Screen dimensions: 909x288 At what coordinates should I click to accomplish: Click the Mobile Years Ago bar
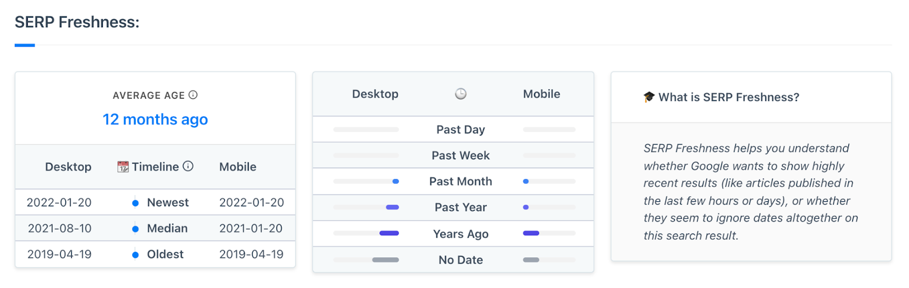tap(549, 233)
